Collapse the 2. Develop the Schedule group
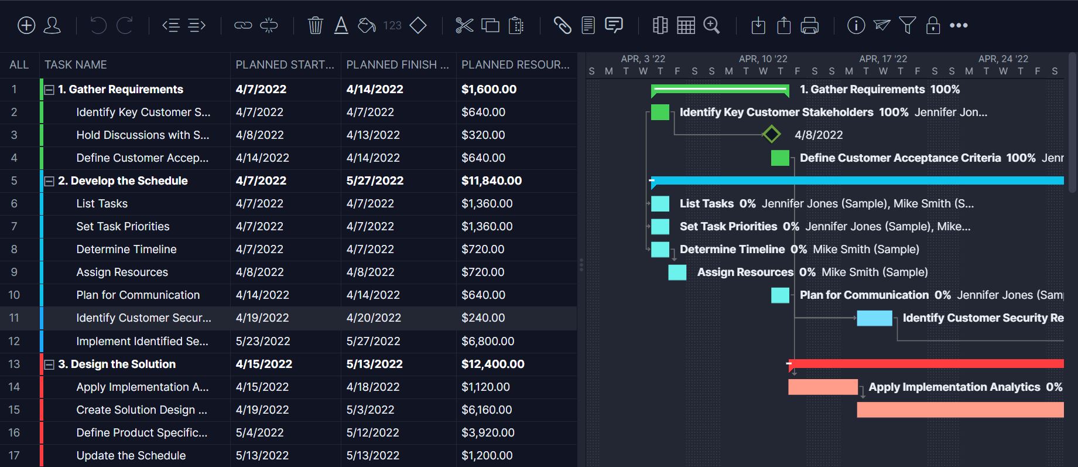The image size is (1078, 467). pyautogui.click(x=50, y=181)
